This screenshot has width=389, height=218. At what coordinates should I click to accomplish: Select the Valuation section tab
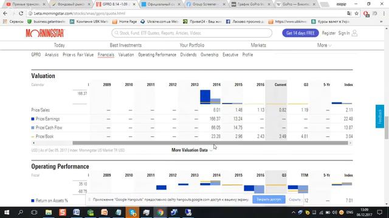(x=126, y=55)
